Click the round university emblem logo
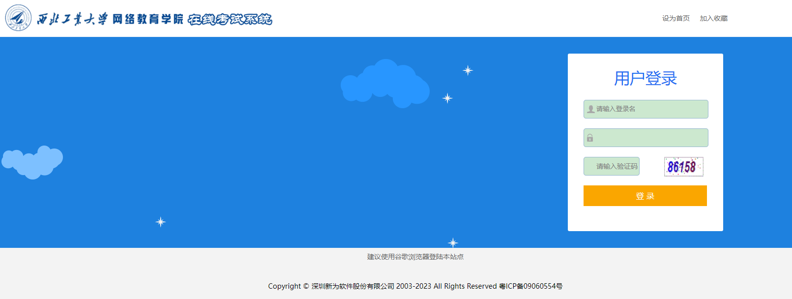The image size is (792, 299). (x=18, y=18)
